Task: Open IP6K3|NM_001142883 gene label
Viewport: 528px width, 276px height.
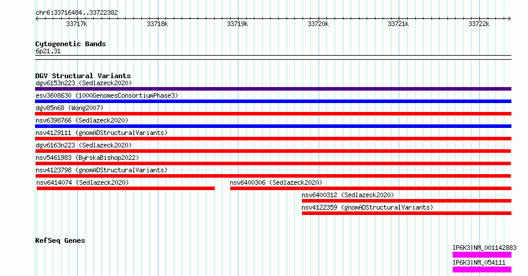Action: 484,248
